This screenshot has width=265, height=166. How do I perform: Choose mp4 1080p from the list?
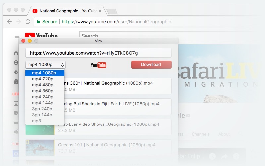point(45,73)
